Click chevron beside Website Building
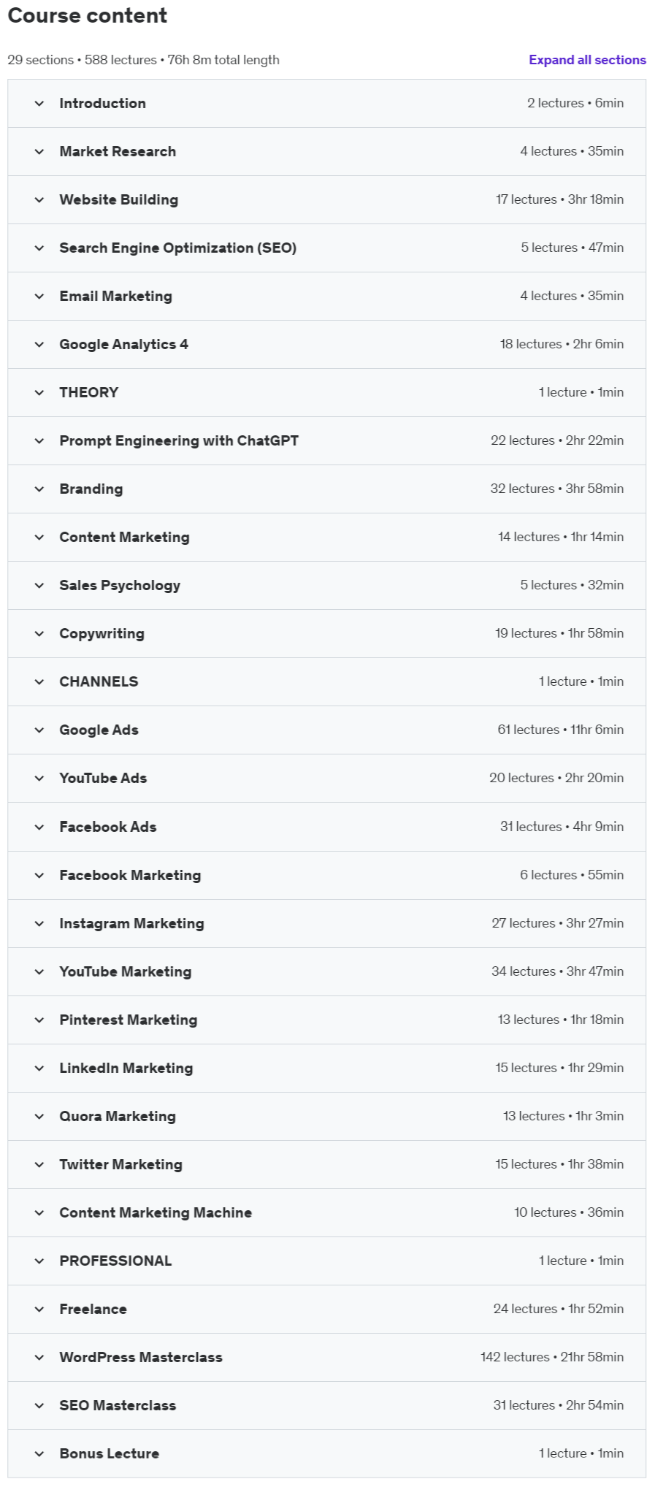Viewport: 655px width, 1487px height. (x=39, y=200)
